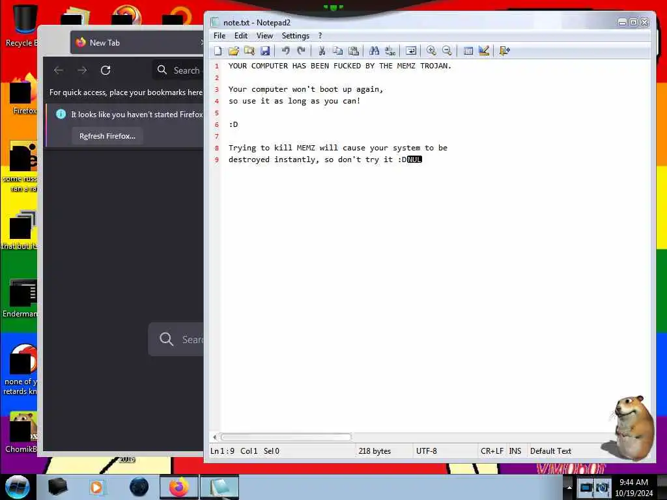Toggle INS insert mode in status bar
667x500 pixels.
[x=515, y=451]
